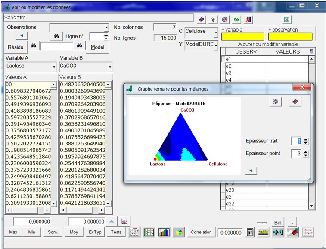Click the histogram bar chart icon
The width and height of the screenshot is (326, 249).
164,232
